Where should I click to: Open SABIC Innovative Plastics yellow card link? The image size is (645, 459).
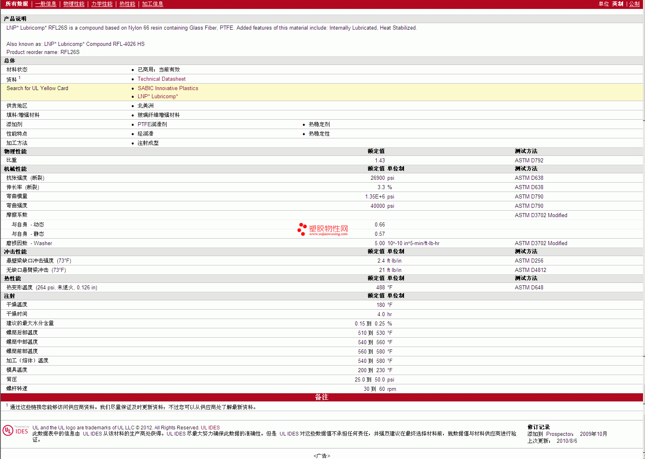click(168, 88)
